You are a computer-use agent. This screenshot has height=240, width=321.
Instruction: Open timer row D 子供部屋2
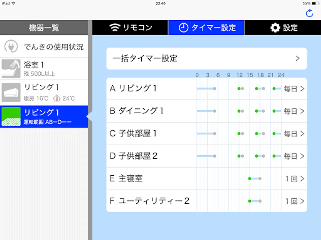pyautogui.click(x=207, y=156)
